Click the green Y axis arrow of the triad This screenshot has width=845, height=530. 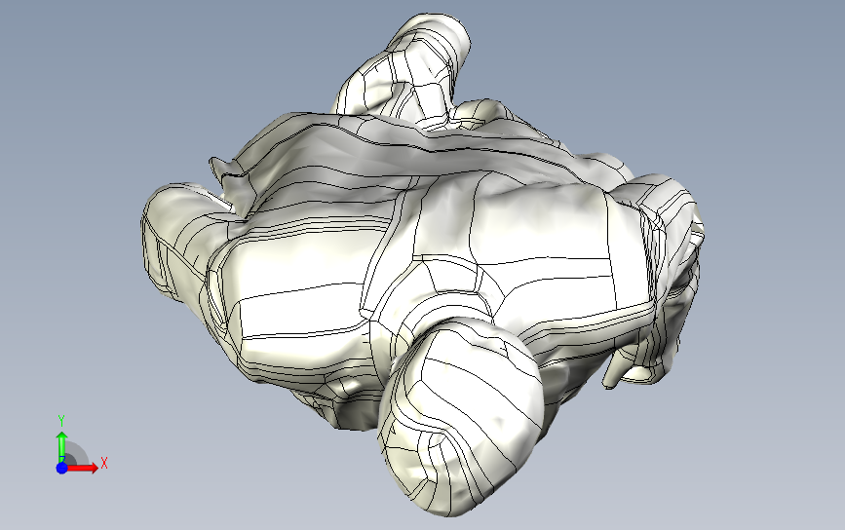click(62, 446)
